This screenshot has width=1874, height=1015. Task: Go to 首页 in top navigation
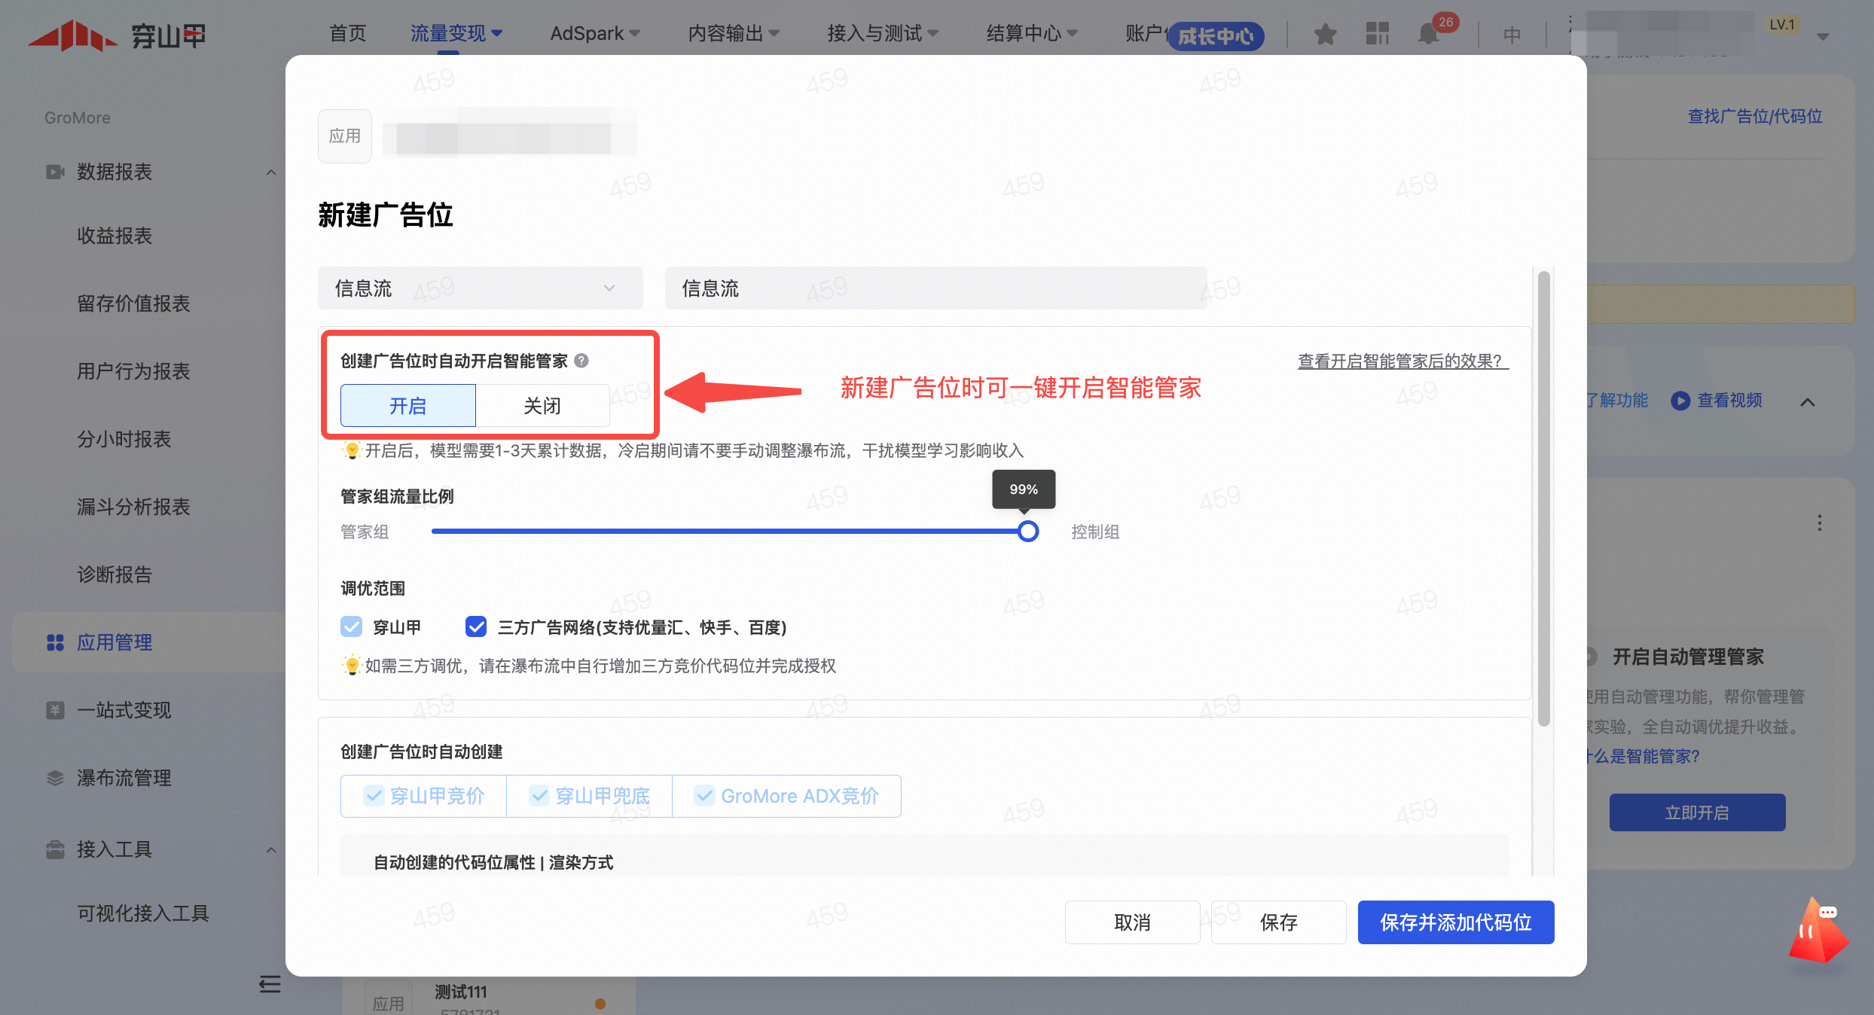click(x=347, y=34)
